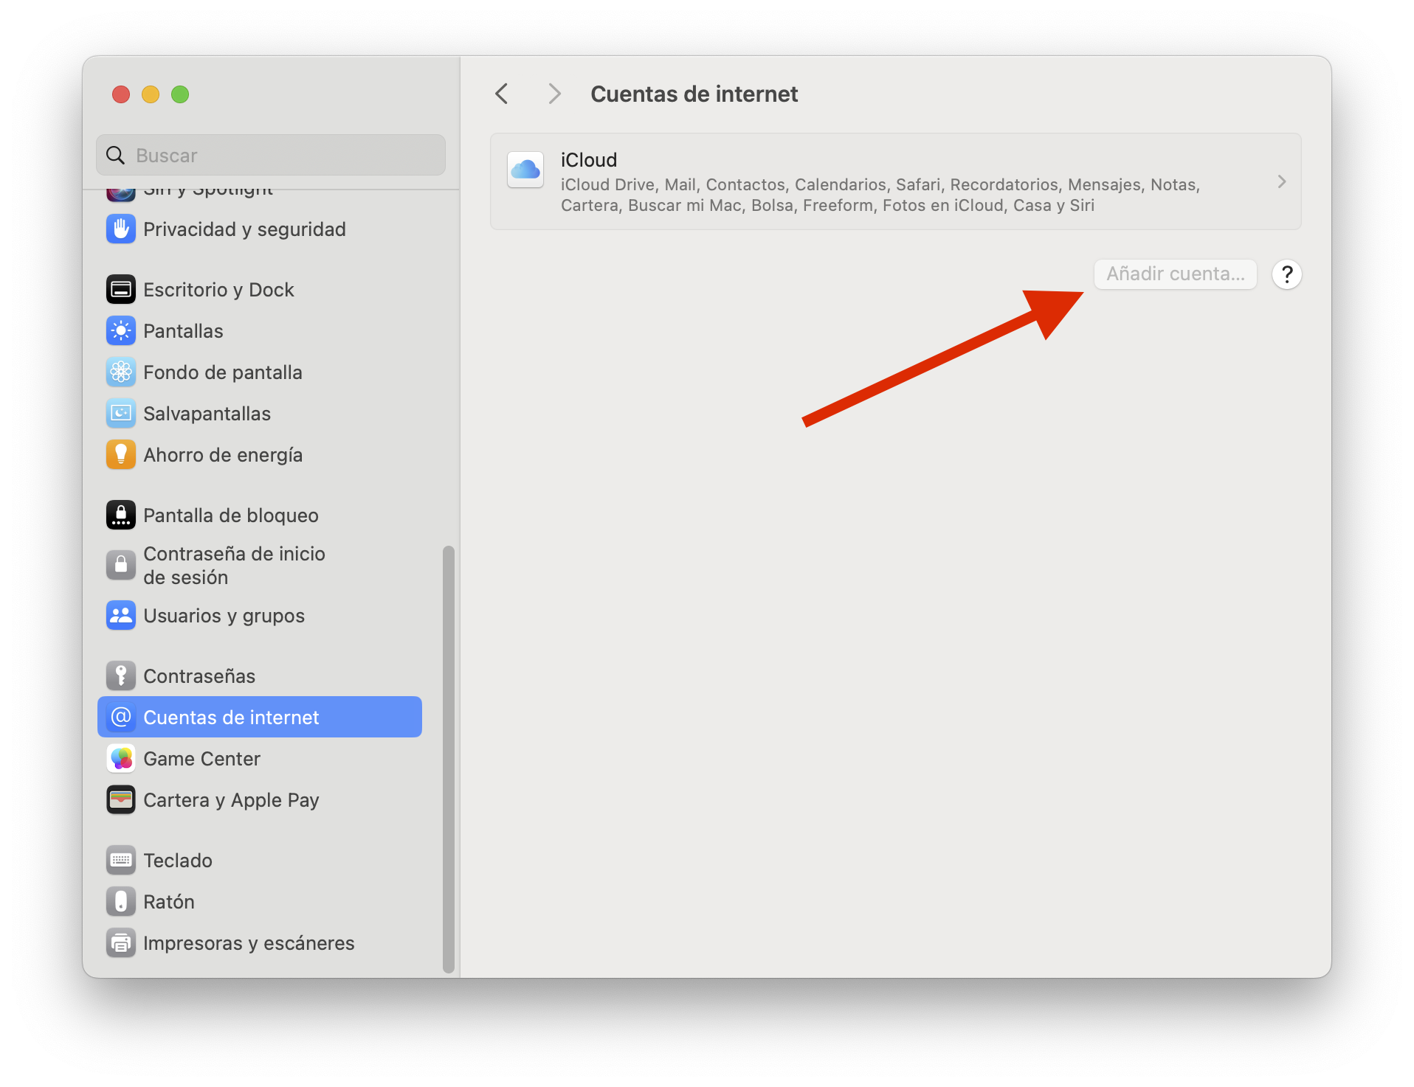The image size is (1414, 1087).
Task: Click the Impresoras y escáneres printer icon
Action: (x=121, y=943)
